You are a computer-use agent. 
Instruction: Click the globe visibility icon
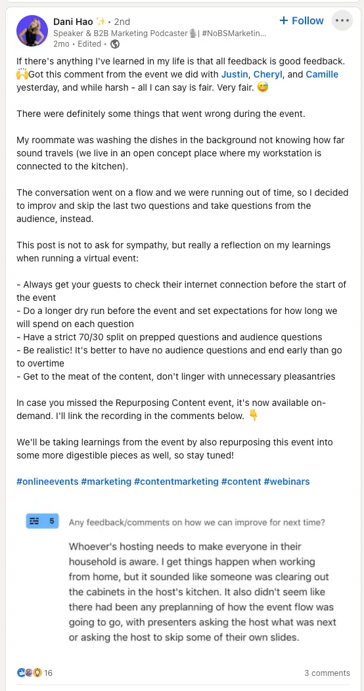115,44
